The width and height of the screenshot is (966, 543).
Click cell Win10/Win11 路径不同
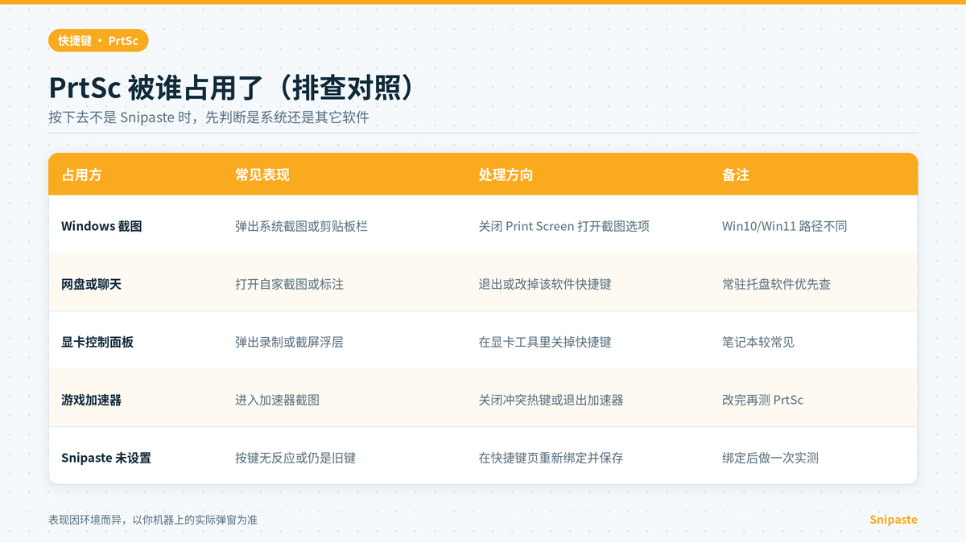784,226
